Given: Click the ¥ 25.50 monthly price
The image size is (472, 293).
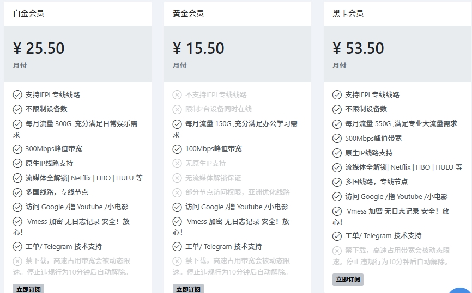Looking at the screenshot, I should 39,48.
